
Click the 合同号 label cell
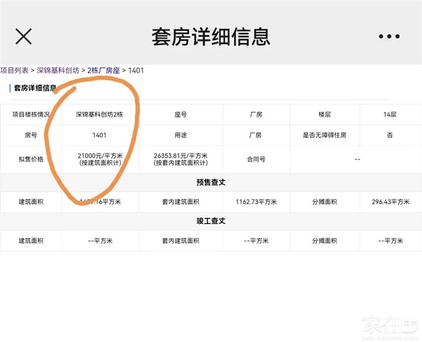pos(256,160)
